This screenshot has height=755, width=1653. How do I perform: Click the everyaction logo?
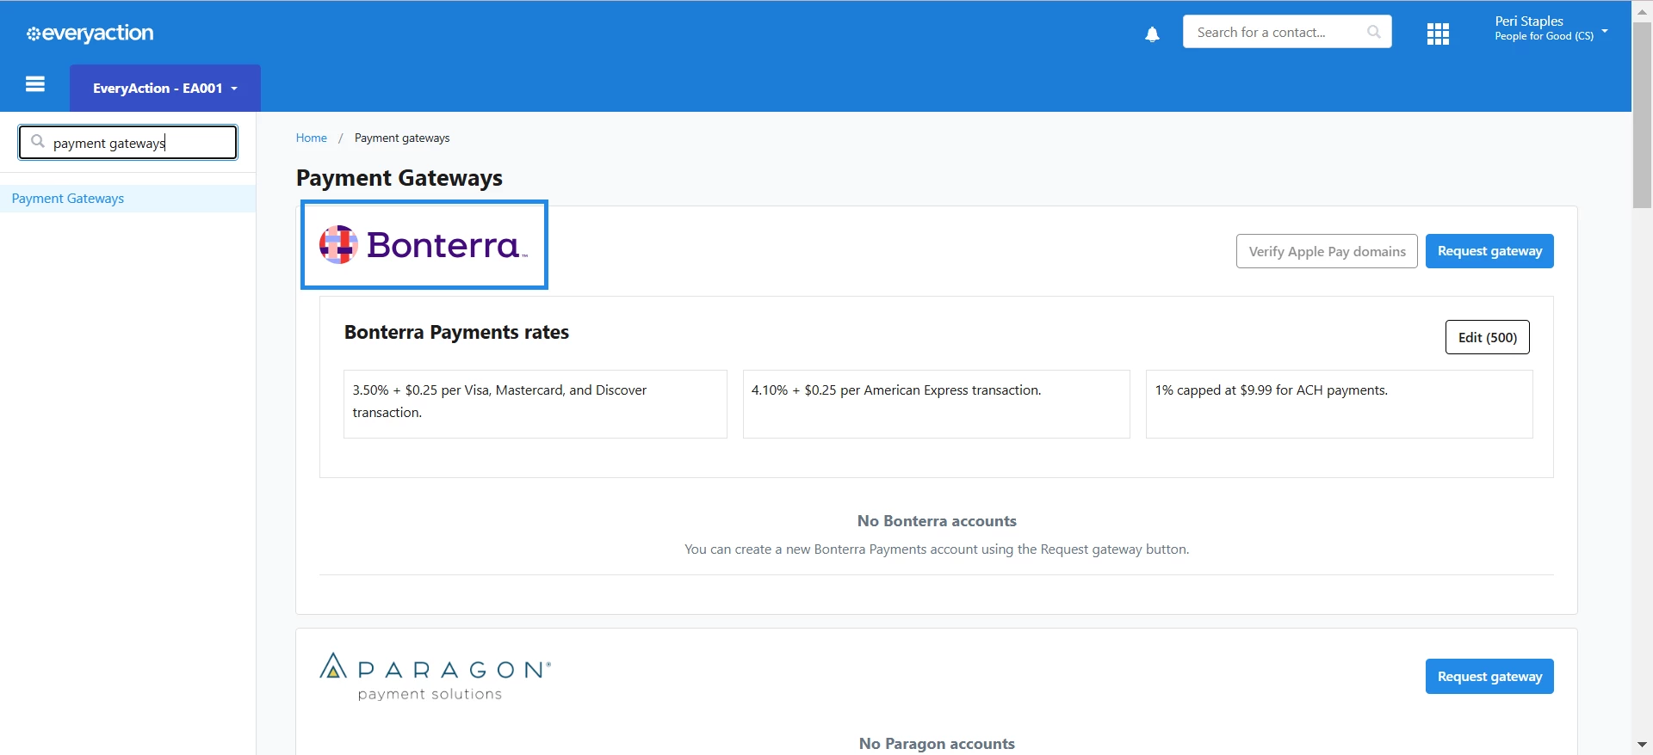(90, 34)
